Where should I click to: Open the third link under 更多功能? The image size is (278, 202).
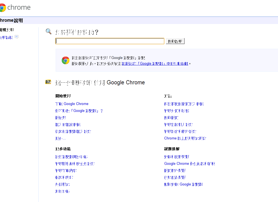point(66,171)
